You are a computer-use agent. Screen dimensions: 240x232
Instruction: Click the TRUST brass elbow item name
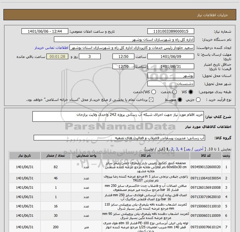point(146,178)
